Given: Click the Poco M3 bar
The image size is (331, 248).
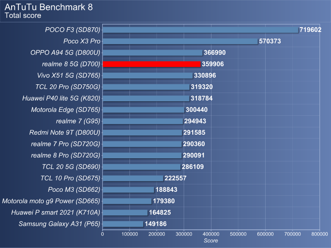Looking at the screenshot, I should click(x=129, y=190).
